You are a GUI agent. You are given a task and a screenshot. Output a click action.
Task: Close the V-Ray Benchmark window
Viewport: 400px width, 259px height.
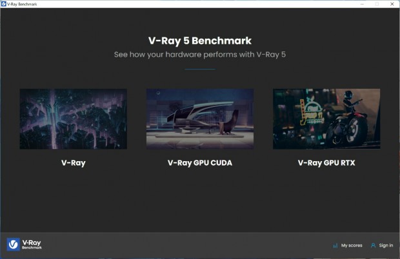(x=392, y=4)
